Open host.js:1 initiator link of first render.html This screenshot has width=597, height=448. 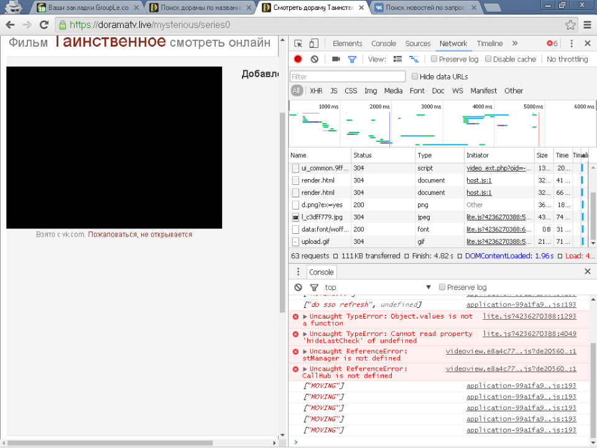tap(479, 180)
